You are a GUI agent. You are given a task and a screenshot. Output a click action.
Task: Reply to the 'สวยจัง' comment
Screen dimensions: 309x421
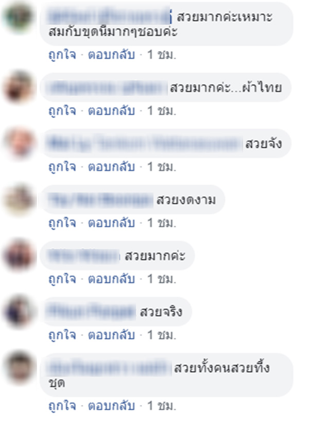[111, 167]
